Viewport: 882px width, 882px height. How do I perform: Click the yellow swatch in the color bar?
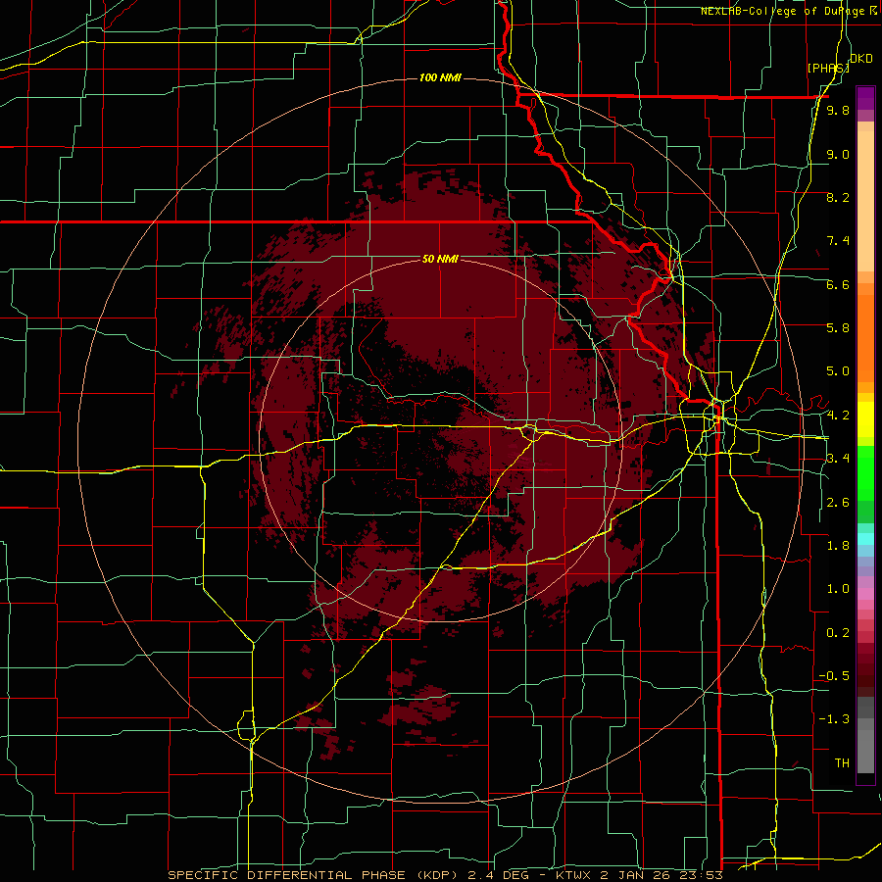pos(865,419)
